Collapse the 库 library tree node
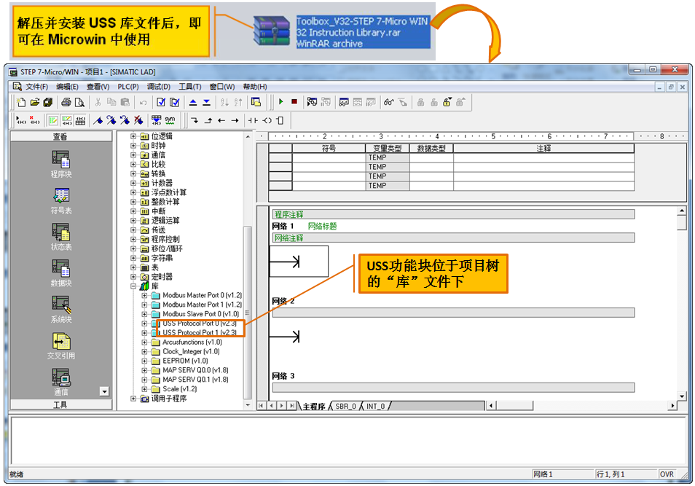This screenshot has height=486, width=695. [133, 286]
